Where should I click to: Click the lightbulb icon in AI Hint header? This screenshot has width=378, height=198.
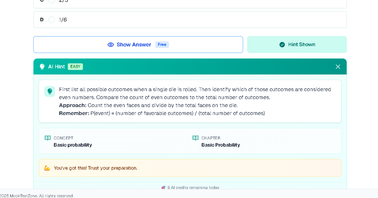coord(42,67)
